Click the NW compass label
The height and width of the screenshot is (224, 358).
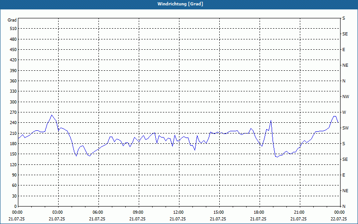point(345,97)
